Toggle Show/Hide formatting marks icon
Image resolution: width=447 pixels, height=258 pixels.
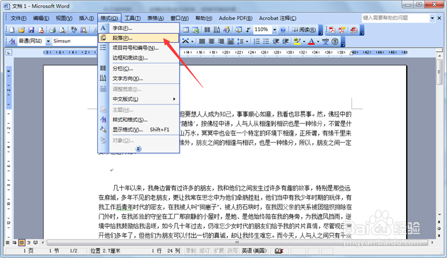click(x=248, y=30)
